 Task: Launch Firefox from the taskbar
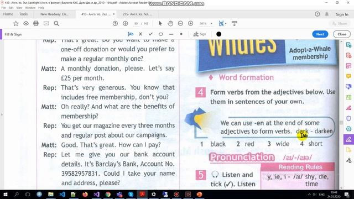point(85,194)
